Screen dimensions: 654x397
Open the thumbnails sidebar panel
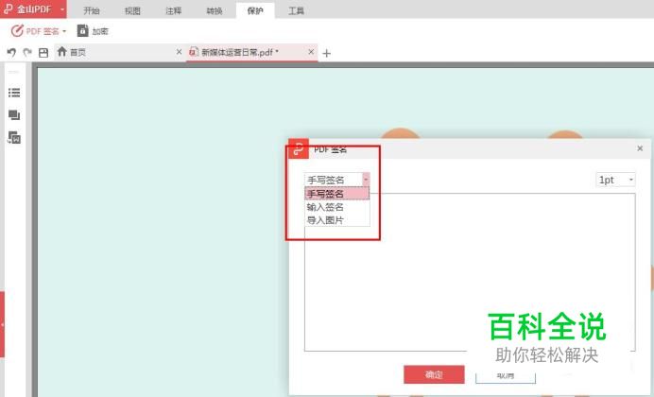[14, 115]
